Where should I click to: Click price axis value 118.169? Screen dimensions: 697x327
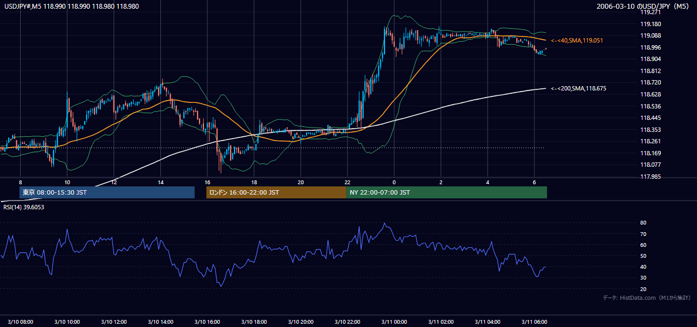(651, 153)
